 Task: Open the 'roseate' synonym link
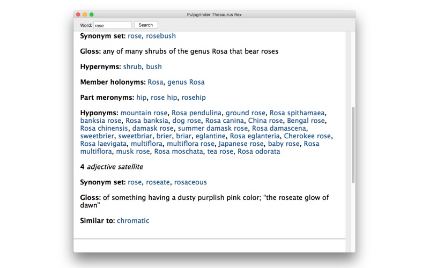click(x=158, y=182)
